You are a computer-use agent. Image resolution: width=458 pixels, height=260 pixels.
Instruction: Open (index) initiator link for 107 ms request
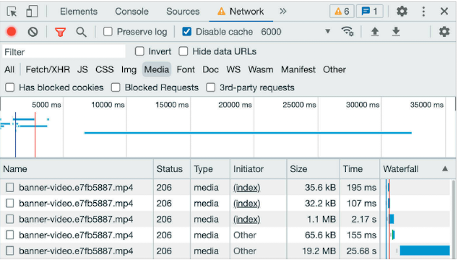click(246, 203)
